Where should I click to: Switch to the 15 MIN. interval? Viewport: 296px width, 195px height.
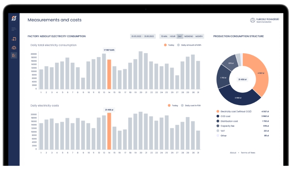click(164, 36)
